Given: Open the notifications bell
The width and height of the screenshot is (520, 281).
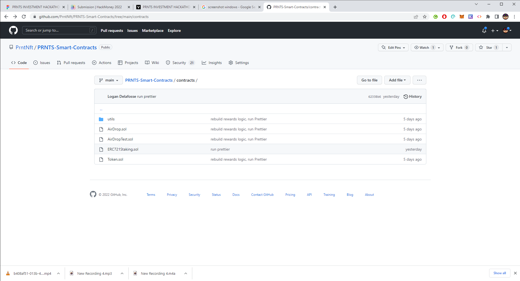Looking at the screenshot, I should pyautogui.click(x=484, y=30).
